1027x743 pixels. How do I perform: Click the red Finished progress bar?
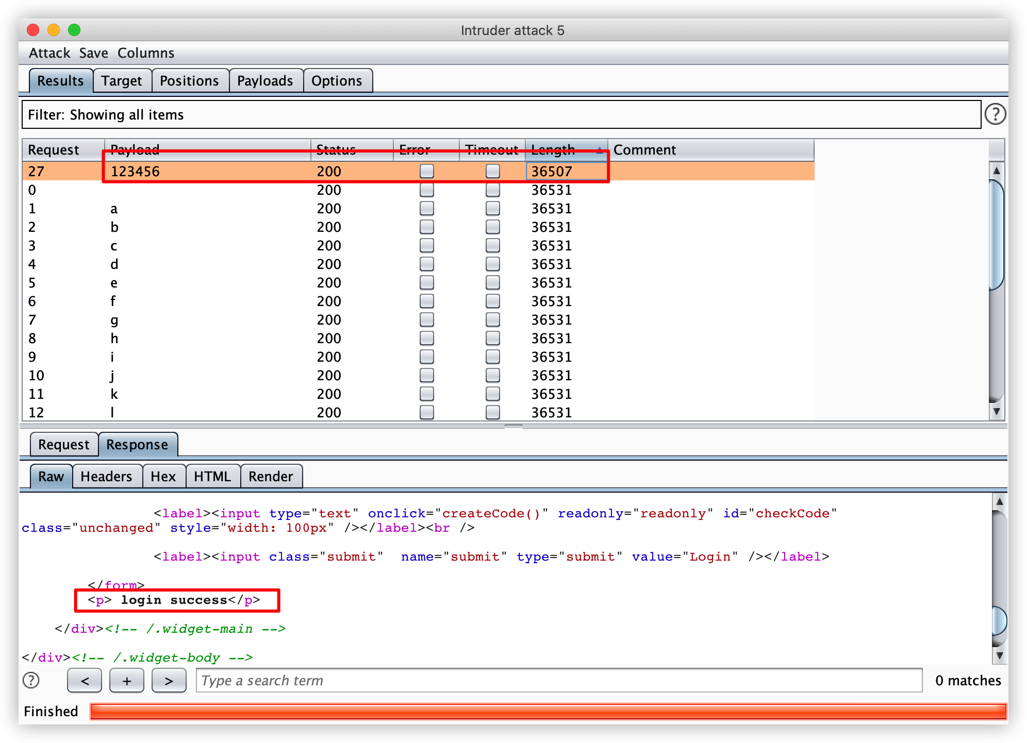click(x=548, y=711)
